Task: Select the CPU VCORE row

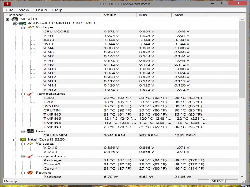Action: 141,31
